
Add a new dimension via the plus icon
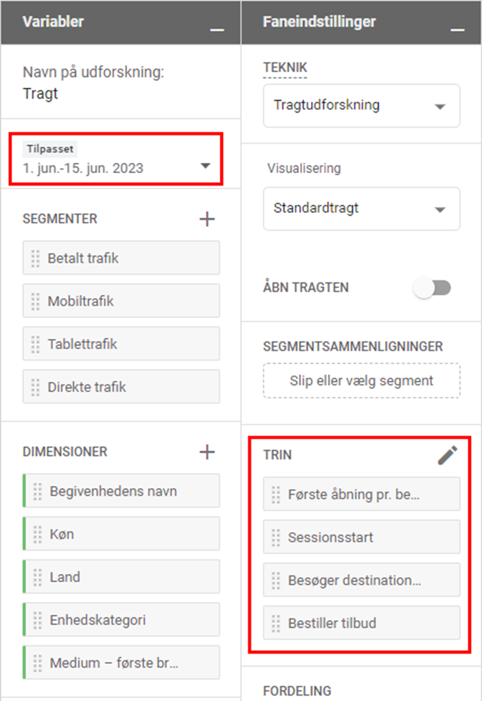pyautogui.click(x=206, y=452)
